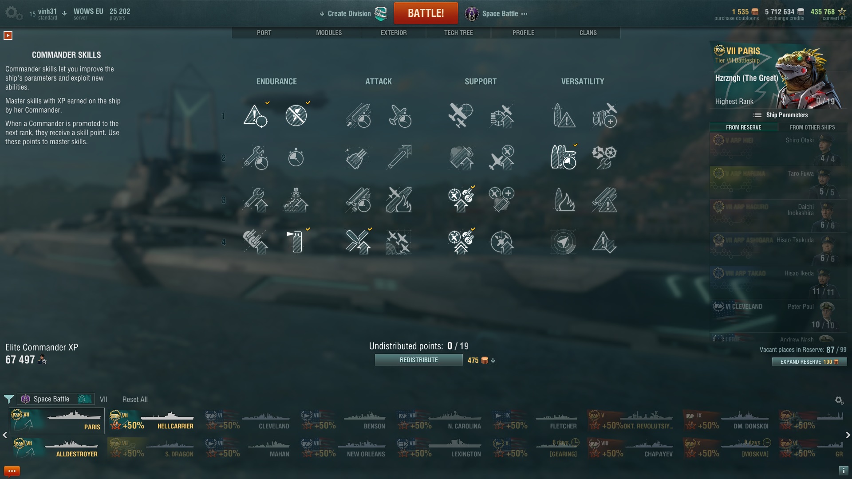Toggle the Space Battle ship filter
This screenshot has width=852, height=479.
[56, 399]
